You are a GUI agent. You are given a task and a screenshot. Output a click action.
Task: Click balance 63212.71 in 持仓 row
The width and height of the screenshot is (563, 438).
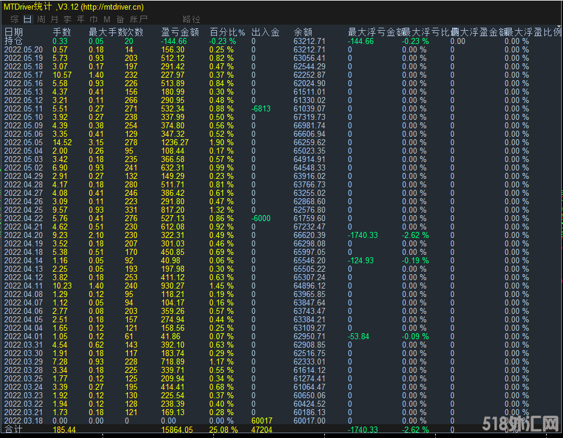click(309, 42)
